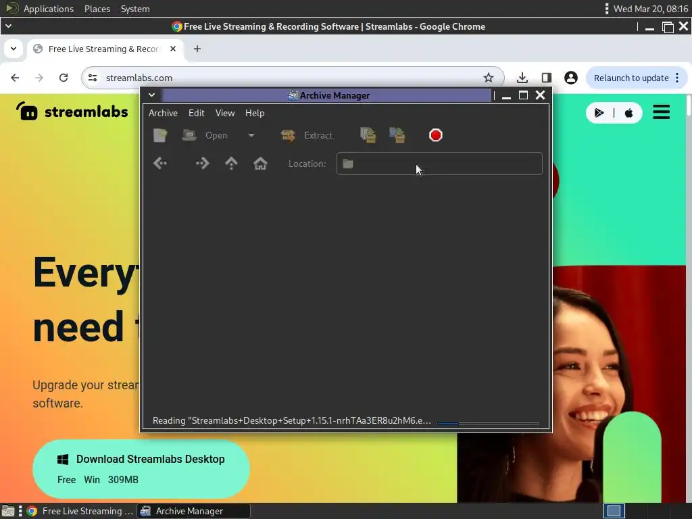Click Apple icon on Streamlabs page
The image size is (692, 519).
[x=629, y=113]
